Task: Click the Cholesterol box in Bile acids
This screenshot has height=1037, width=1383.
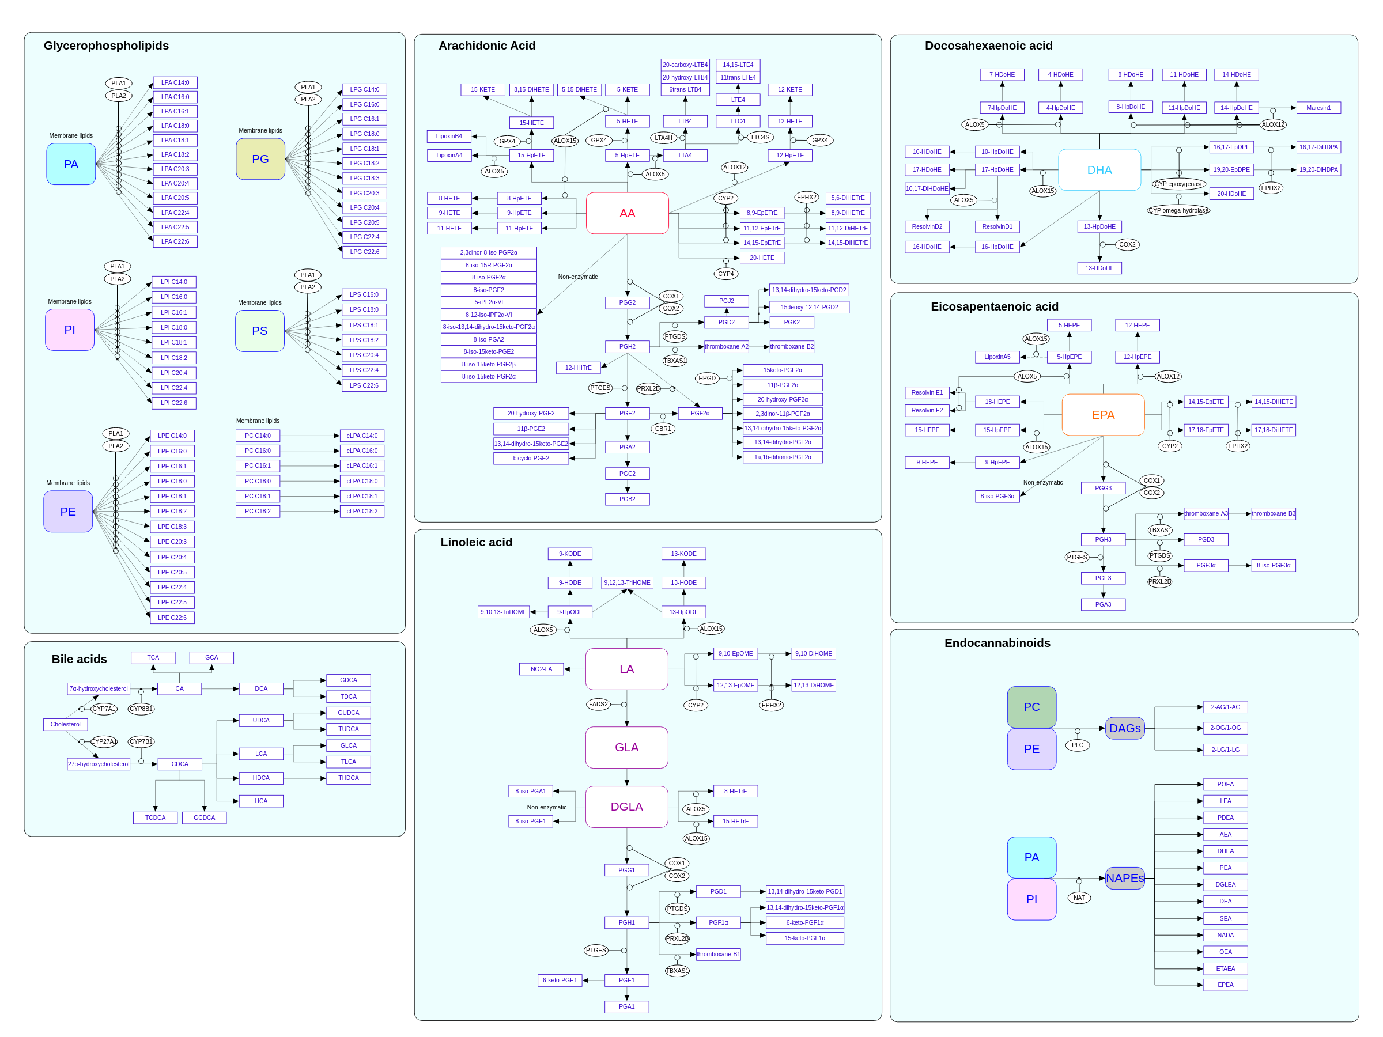Action: pyautogui.click(x=65, y=725)
